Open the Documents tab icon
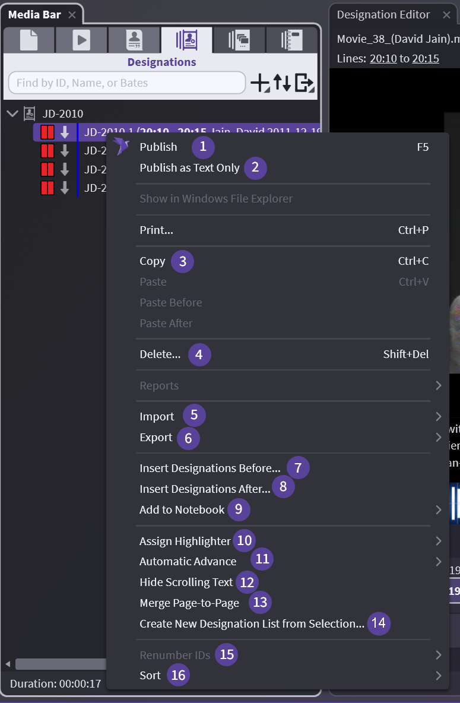 click(28, 40)
